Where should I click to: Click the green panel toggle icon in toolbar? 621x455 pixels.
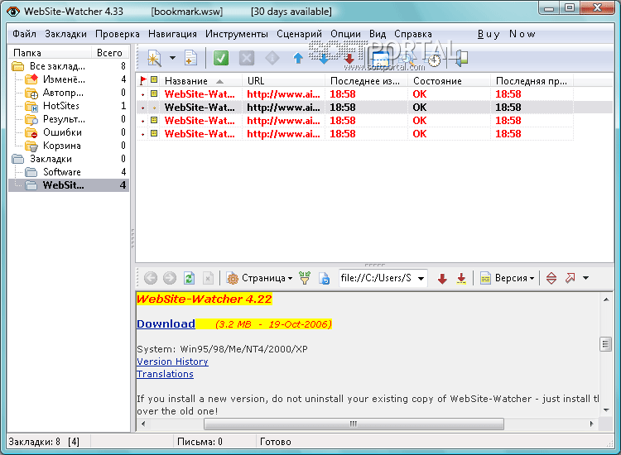point(461,58)
